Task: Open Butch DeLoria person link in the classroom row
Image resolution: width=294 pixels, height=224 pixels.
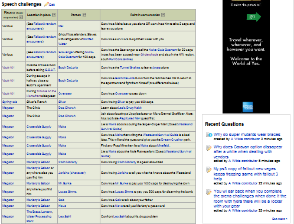Action: pos(68,67)
